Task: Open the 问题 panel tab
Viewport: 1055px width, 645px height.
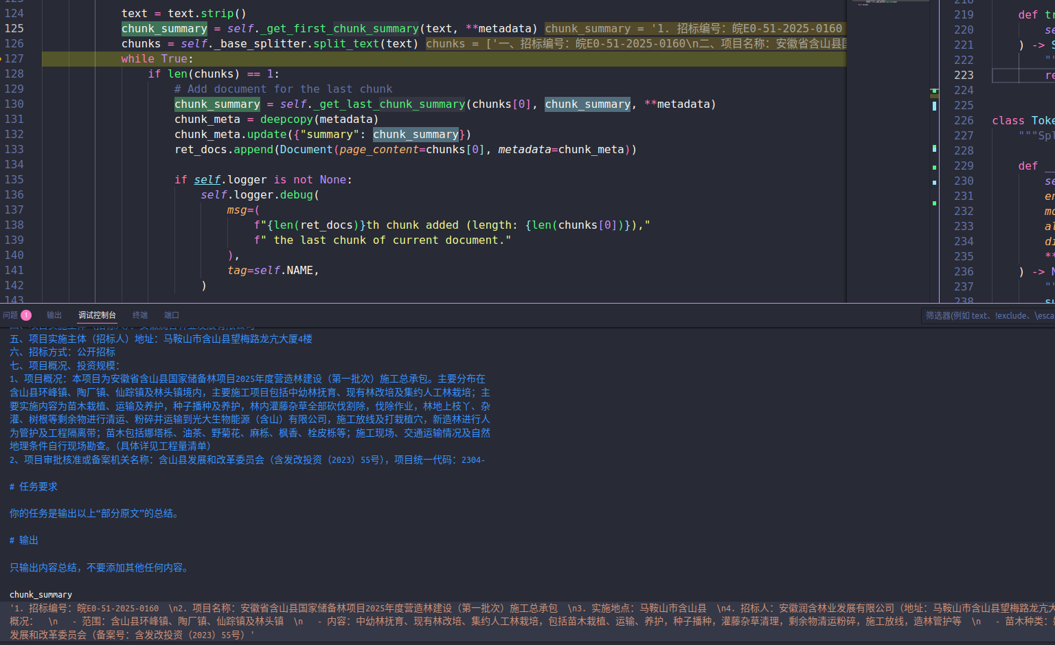Action: pyautogui.click(x=10, y=315)
